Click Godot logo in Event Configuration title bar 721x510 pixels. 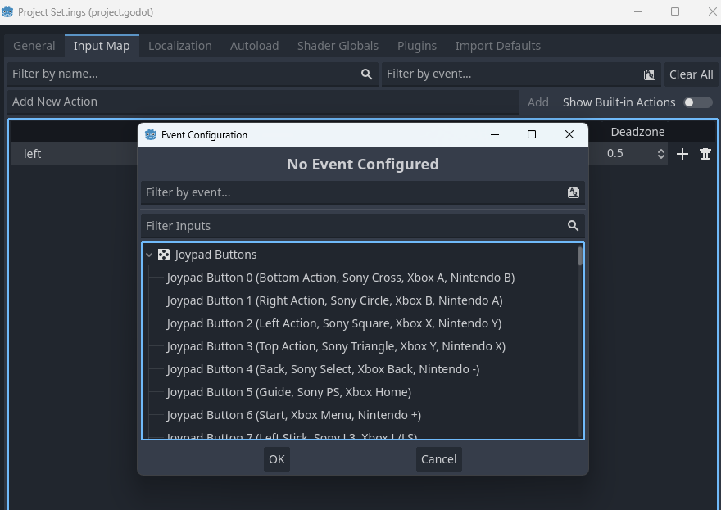[151, 134]
